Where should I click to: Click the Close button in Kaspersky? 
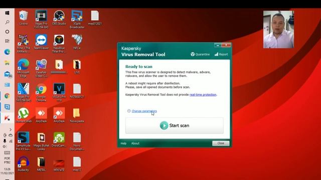coord(221,143)
